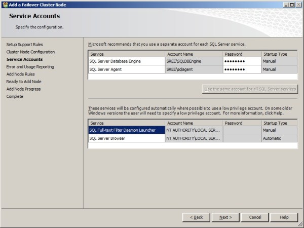Go back with the Back button
The height and width of the screenshot is (228, 304).
click(196, 217)
